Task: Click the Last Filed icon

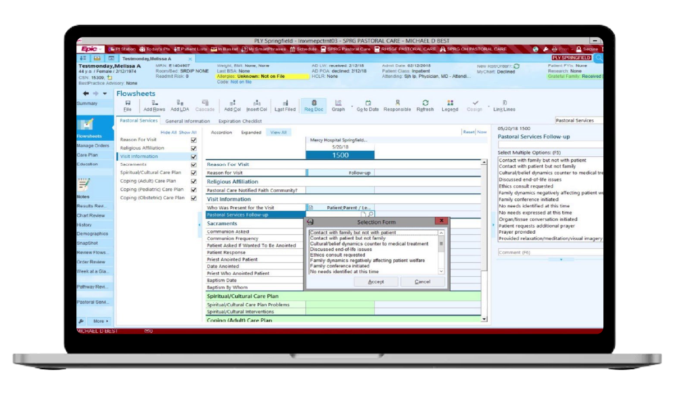Action: point(284,105)
